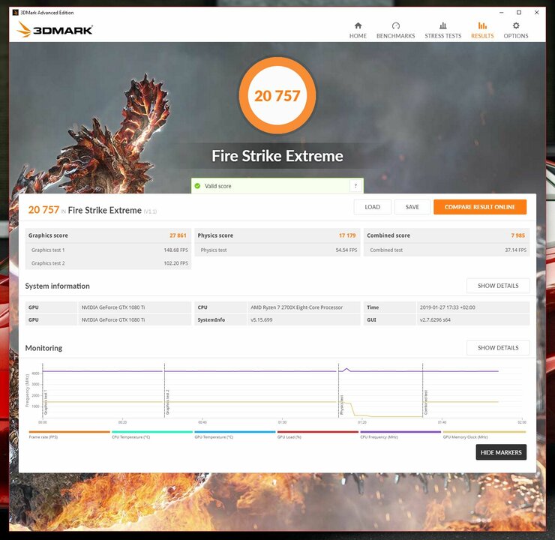Screen dimensions: 555x540
Task: Click the GUI version v2.7.6296 s64
Action: tap(435, 320)
